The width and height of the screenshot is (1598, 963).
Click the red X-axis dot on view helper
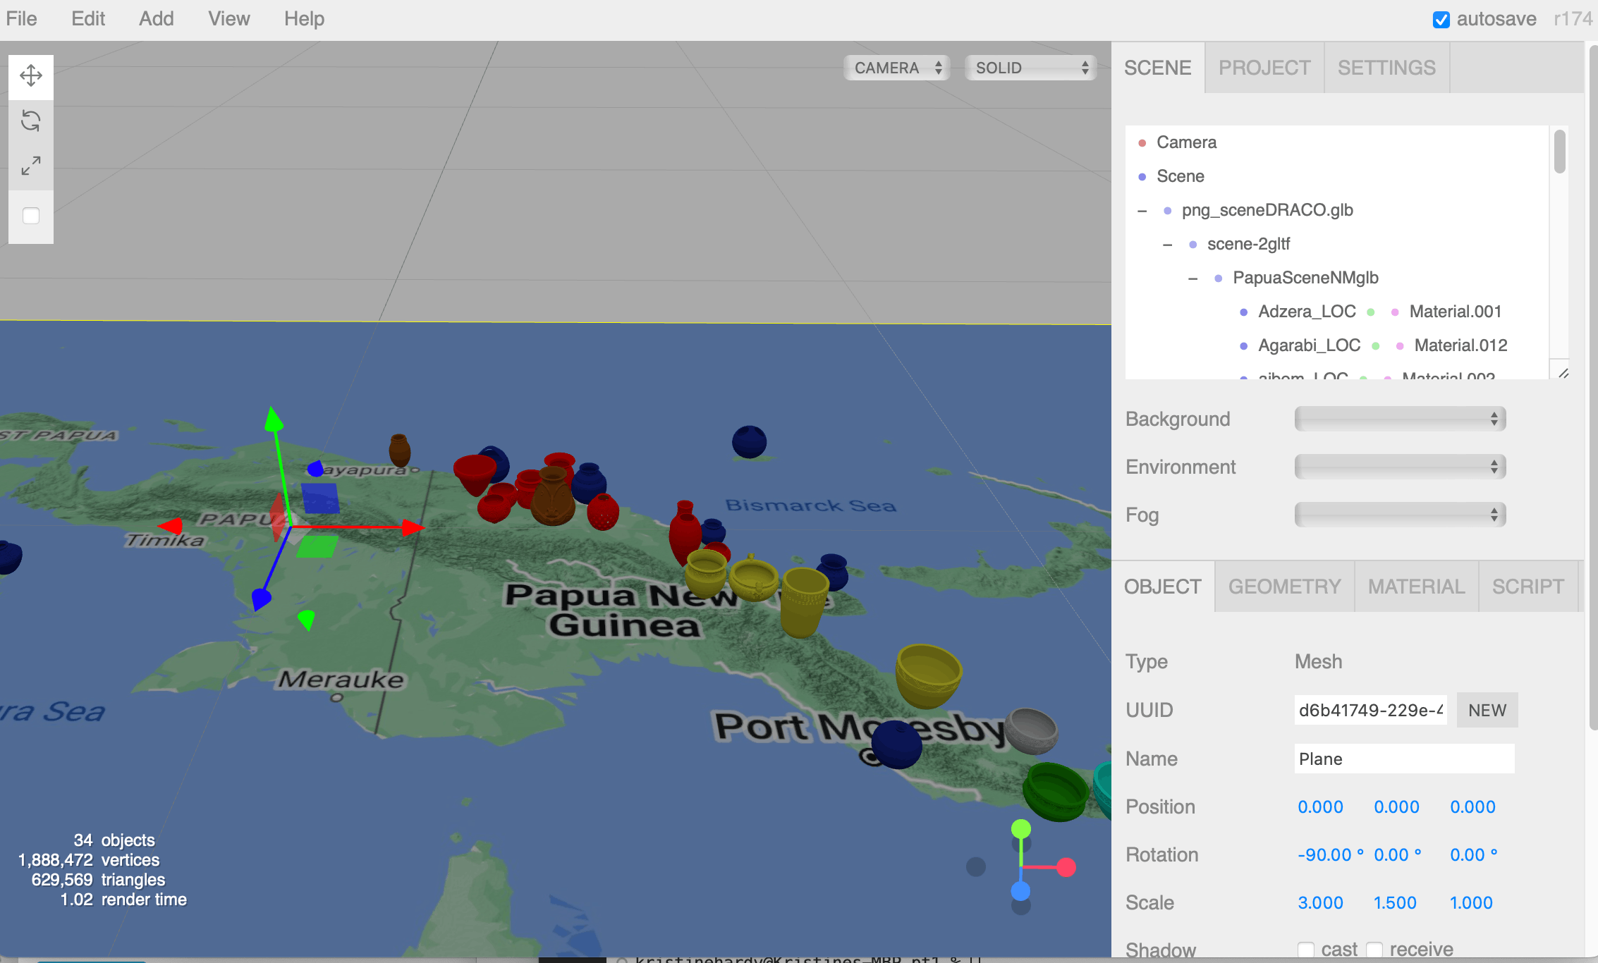1066,867
